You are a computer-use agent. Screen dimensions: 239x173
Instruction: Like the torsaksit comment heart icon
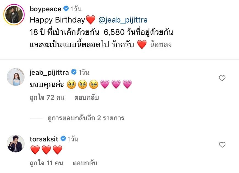click(x=222, y=145)
